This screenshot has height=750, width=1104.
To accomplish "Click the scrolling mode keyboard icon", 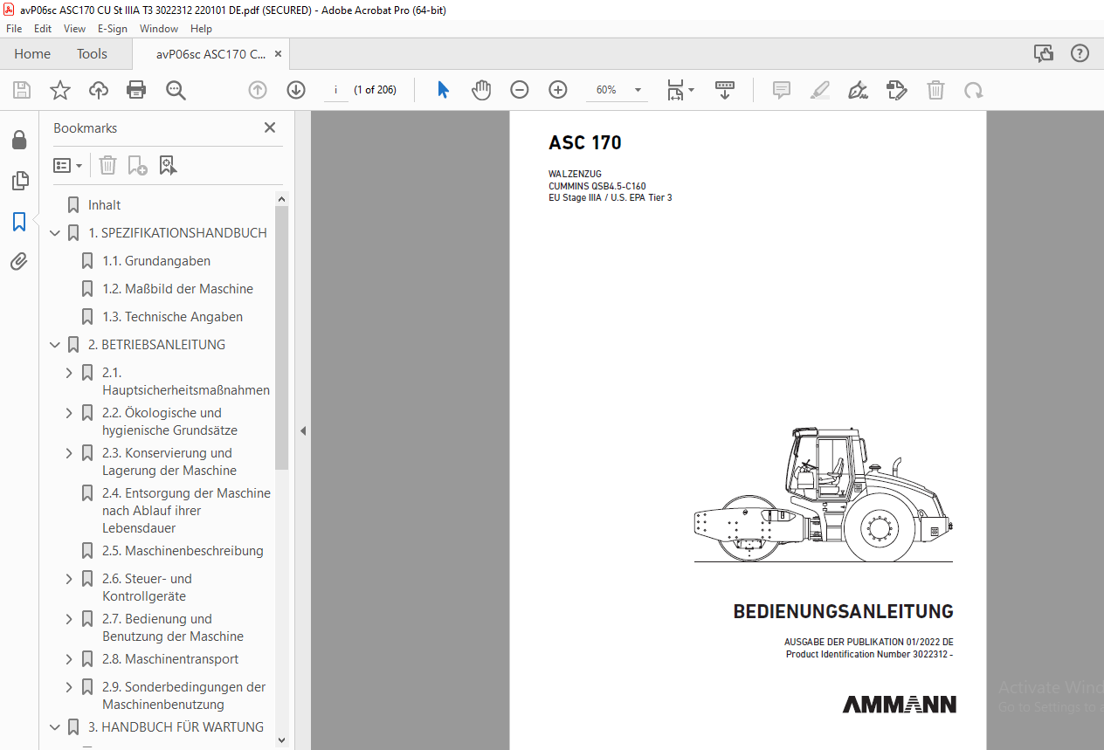I will (725, 90).
